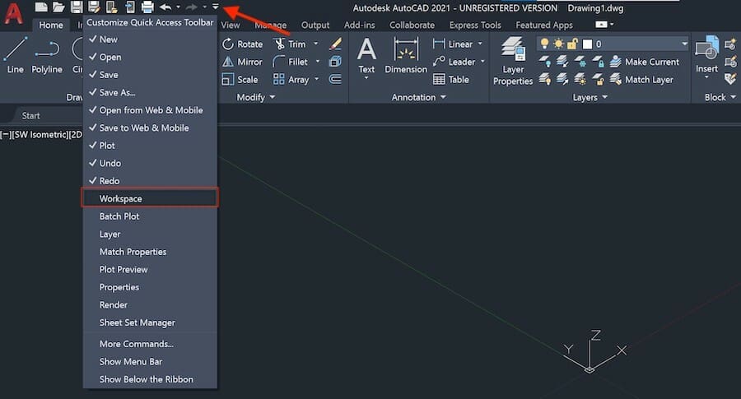Expand the Linear dimension dropdown arrow
The height and width of the screenshot is (399, 741).
pos(481,44)
